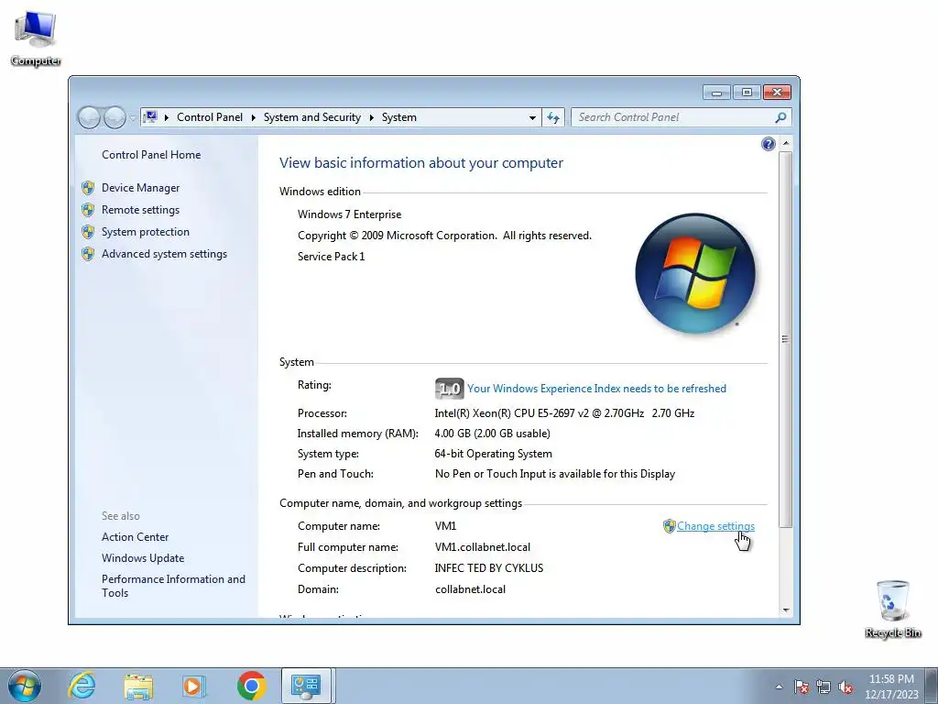
Task: Open the Action Center link
Action: click(x=136, y=537)
